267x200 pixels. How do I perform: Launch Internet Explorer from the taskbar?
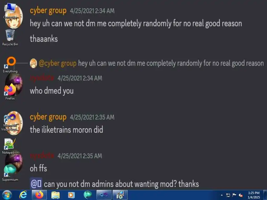[23, 195]
